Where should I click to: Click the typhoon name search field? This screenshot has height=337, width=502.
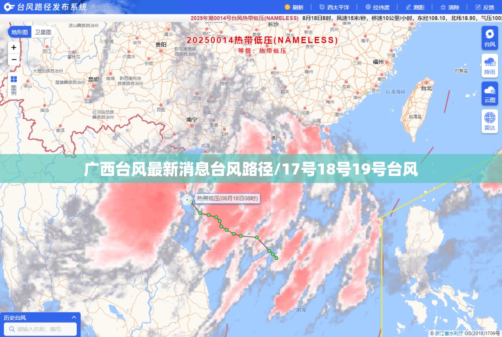pos(40,329)
